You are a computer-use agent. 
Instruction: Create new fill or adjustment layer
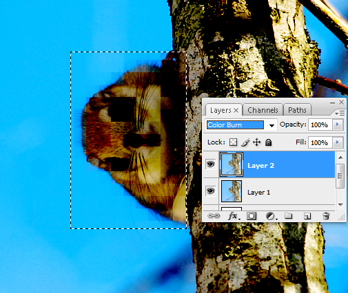point(271,216)
